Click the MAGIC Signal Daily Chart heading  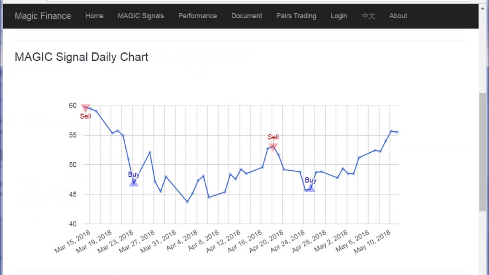[81, 57]
